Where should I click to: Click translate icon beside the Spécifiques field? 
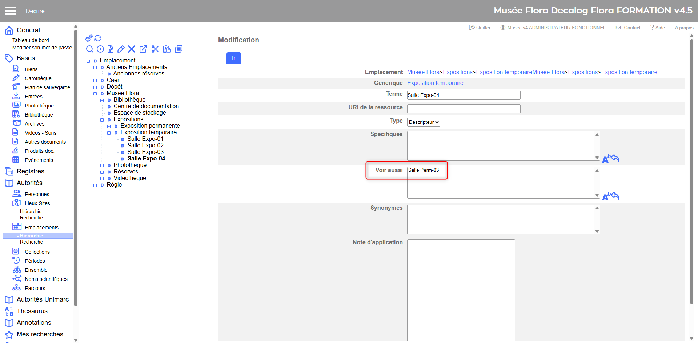(610, 159)
